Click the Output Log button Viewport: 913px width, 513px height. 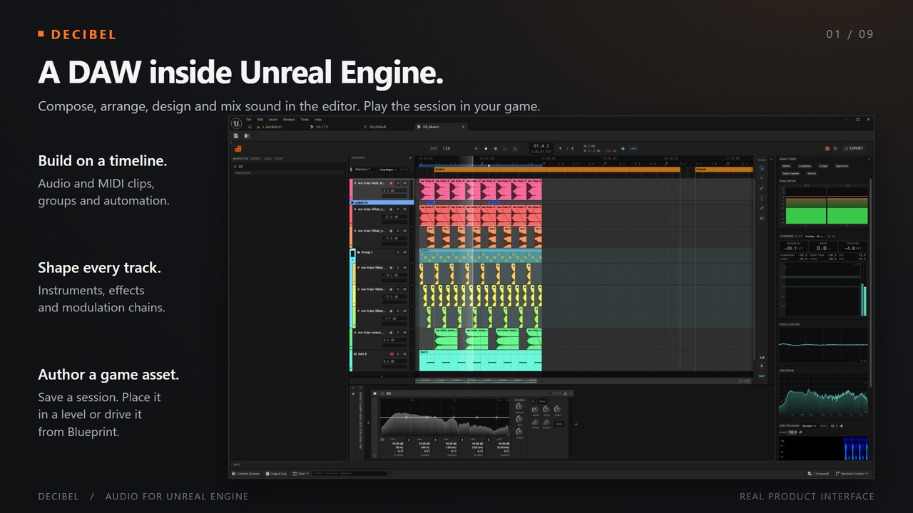276,473
